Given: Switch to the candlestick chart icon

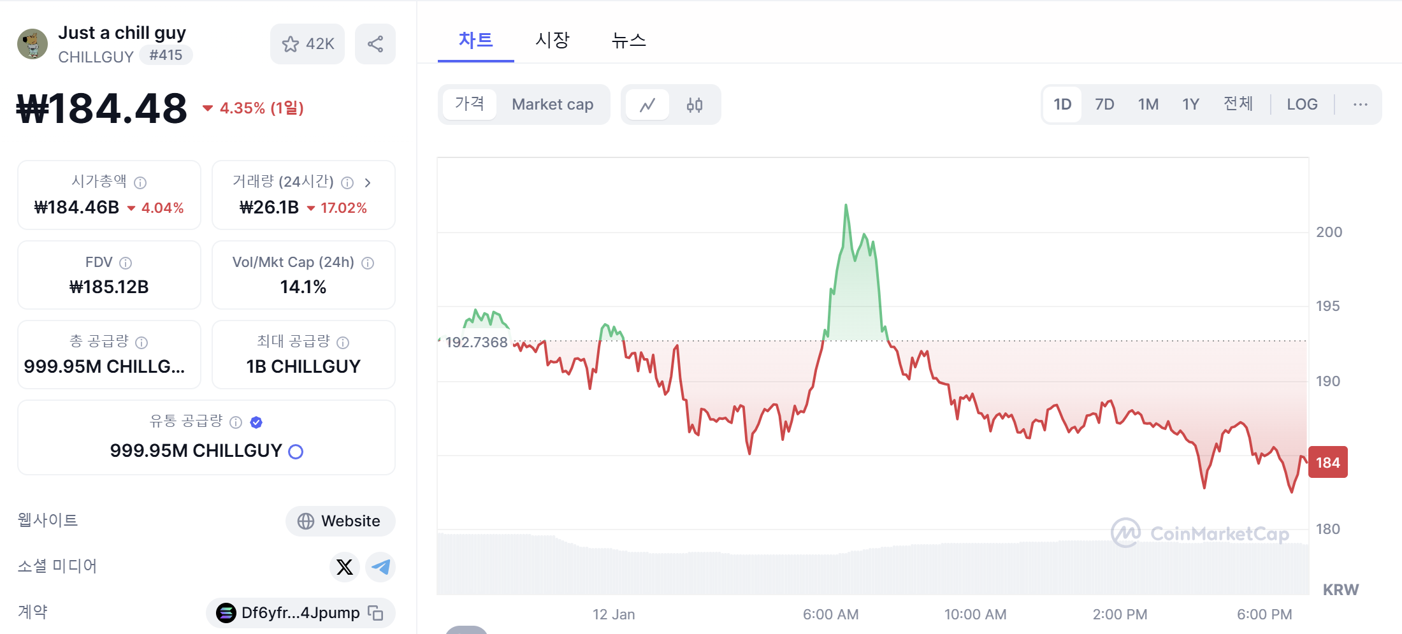Looking at the screenshot, I should 695,104.
